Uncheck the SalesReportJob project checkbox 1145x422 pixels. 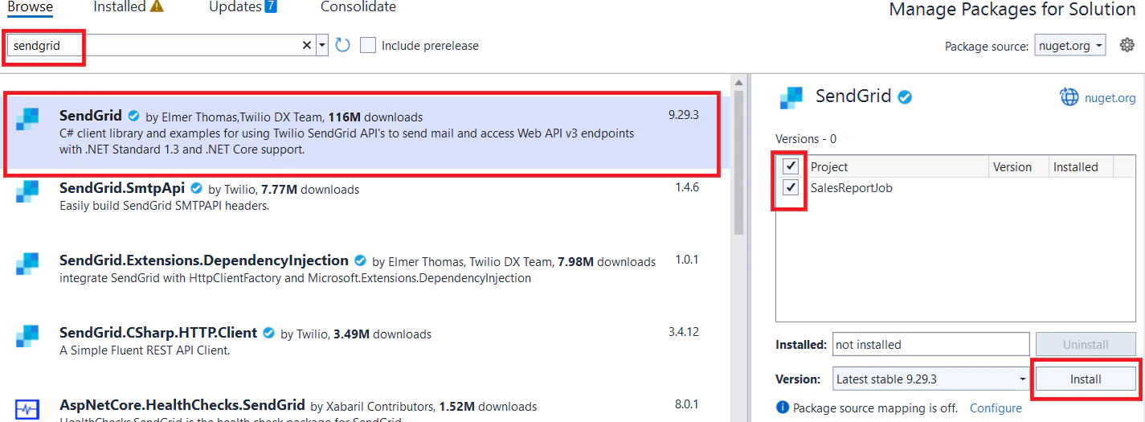click(x=791, y=188)
